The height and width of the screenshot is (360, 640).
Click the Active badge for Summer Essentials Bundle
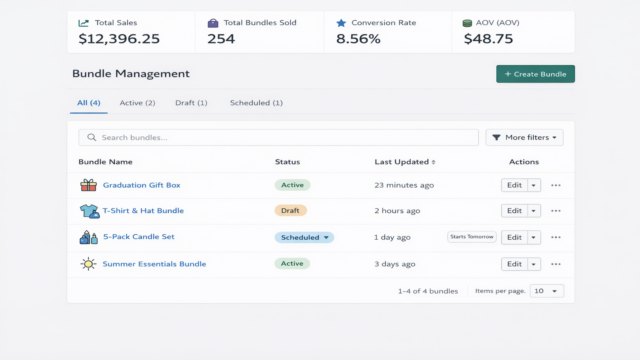[292, 263]
